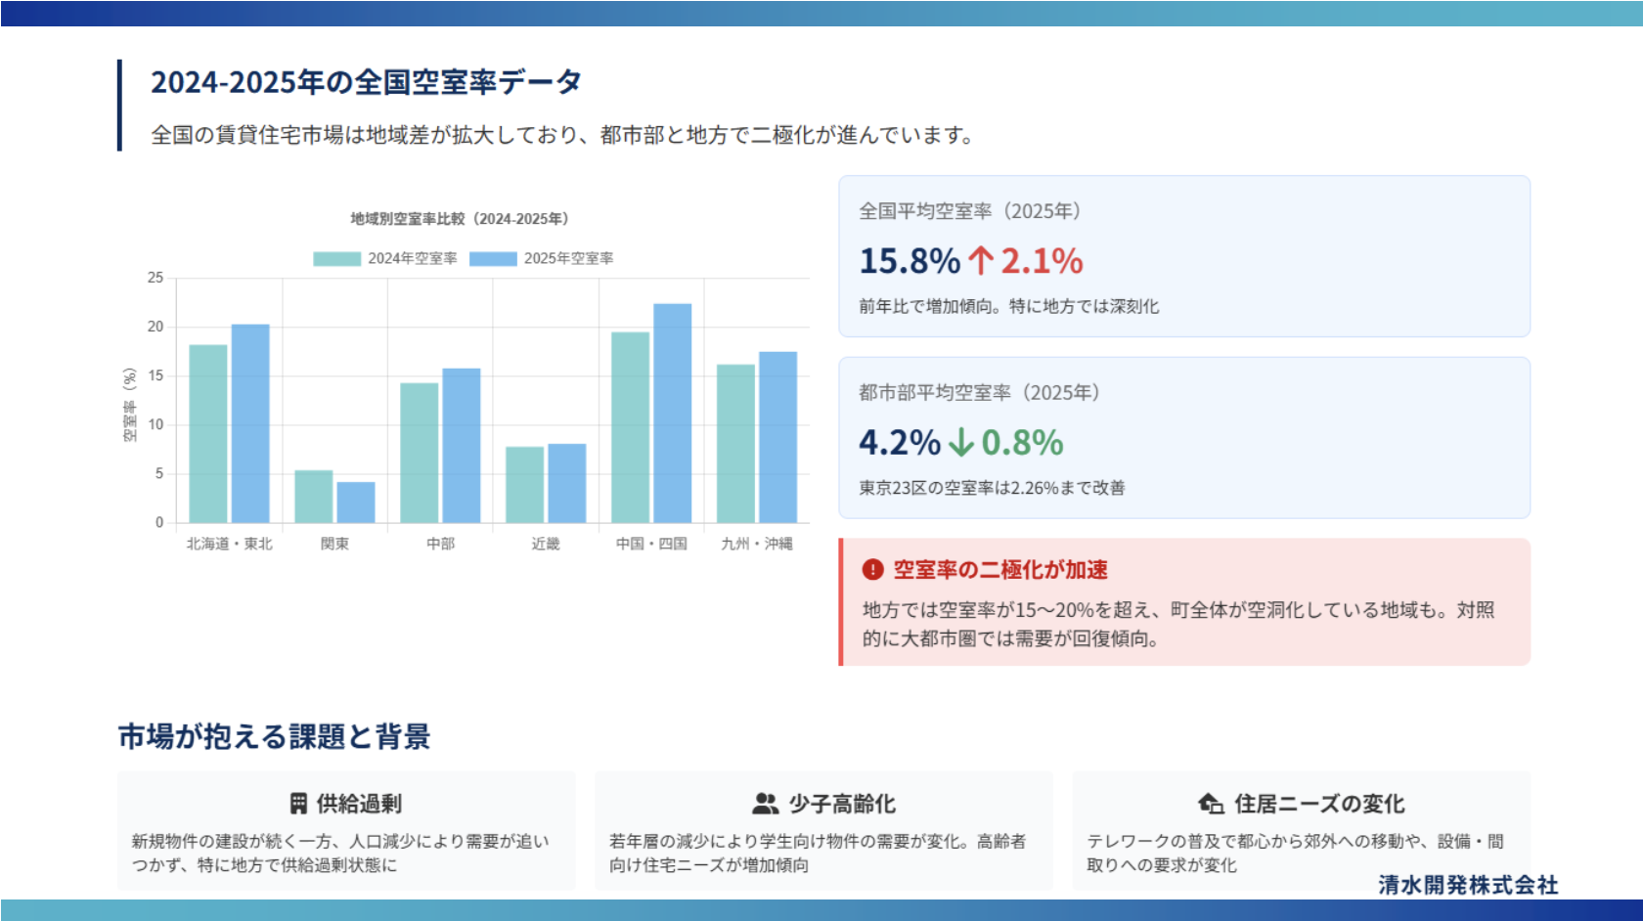Click the 供給過剰 card title

coord(359,804)
